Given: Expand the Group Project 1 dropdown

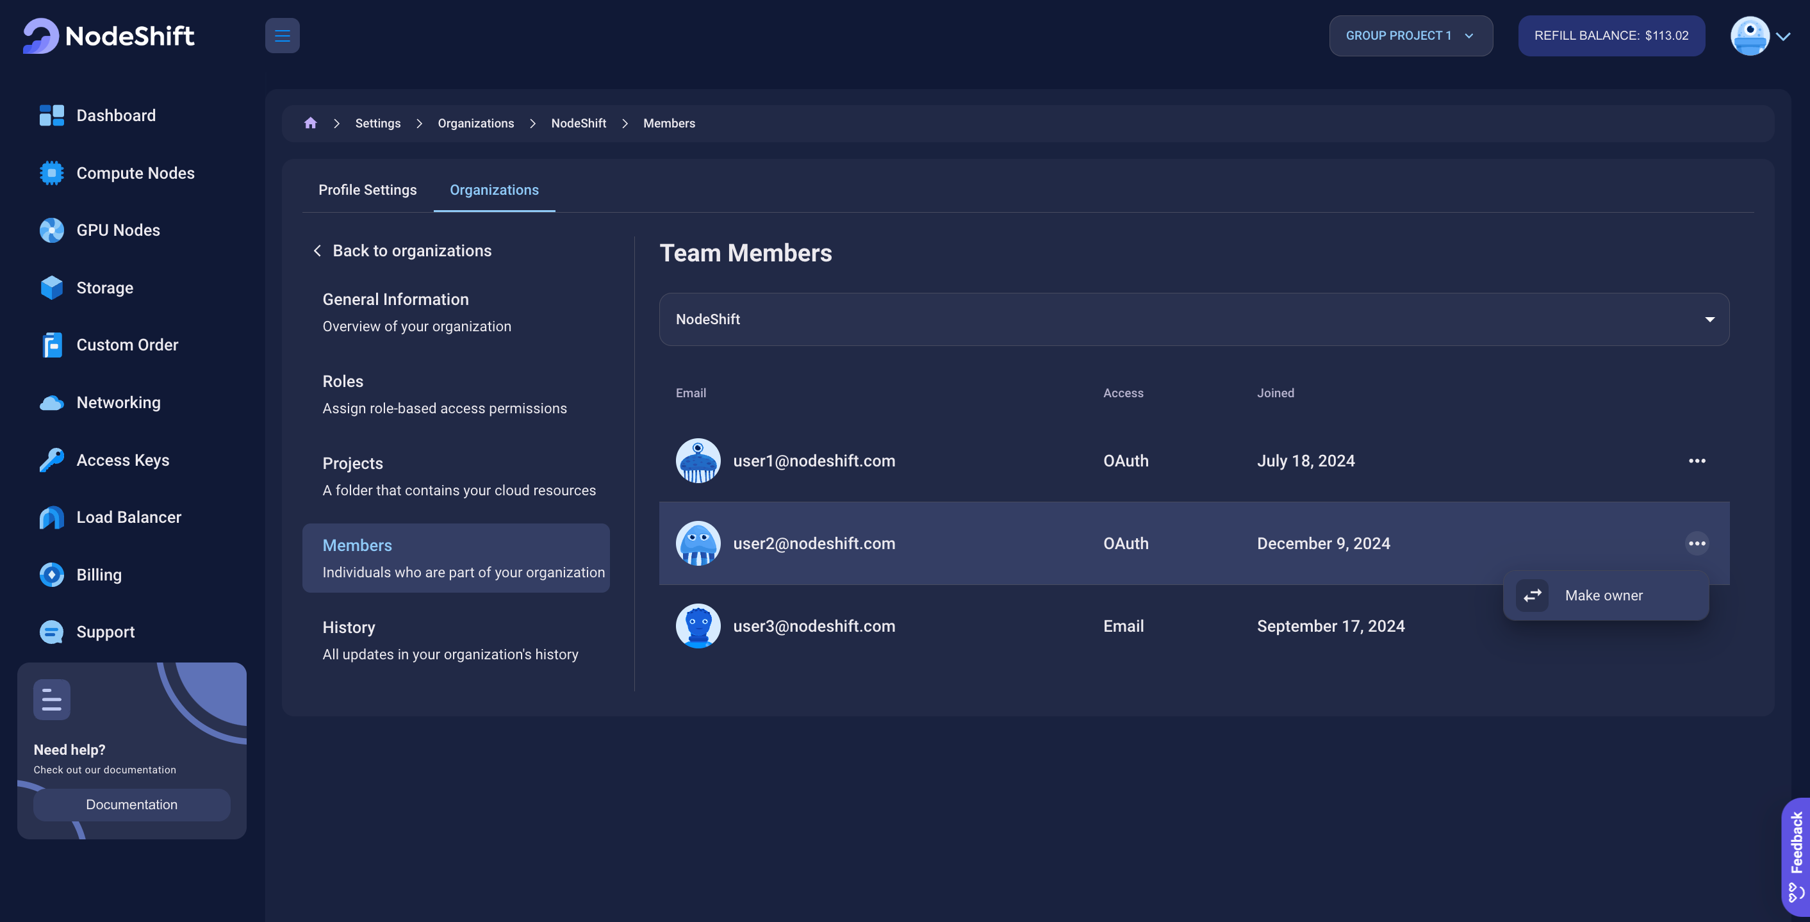Looking at the screenshot, I should pos(1410,36).
